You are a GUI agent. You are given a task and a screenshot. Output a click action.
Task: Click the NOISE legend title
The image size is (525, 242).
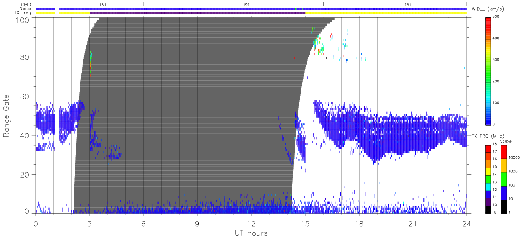pos(506,141)
